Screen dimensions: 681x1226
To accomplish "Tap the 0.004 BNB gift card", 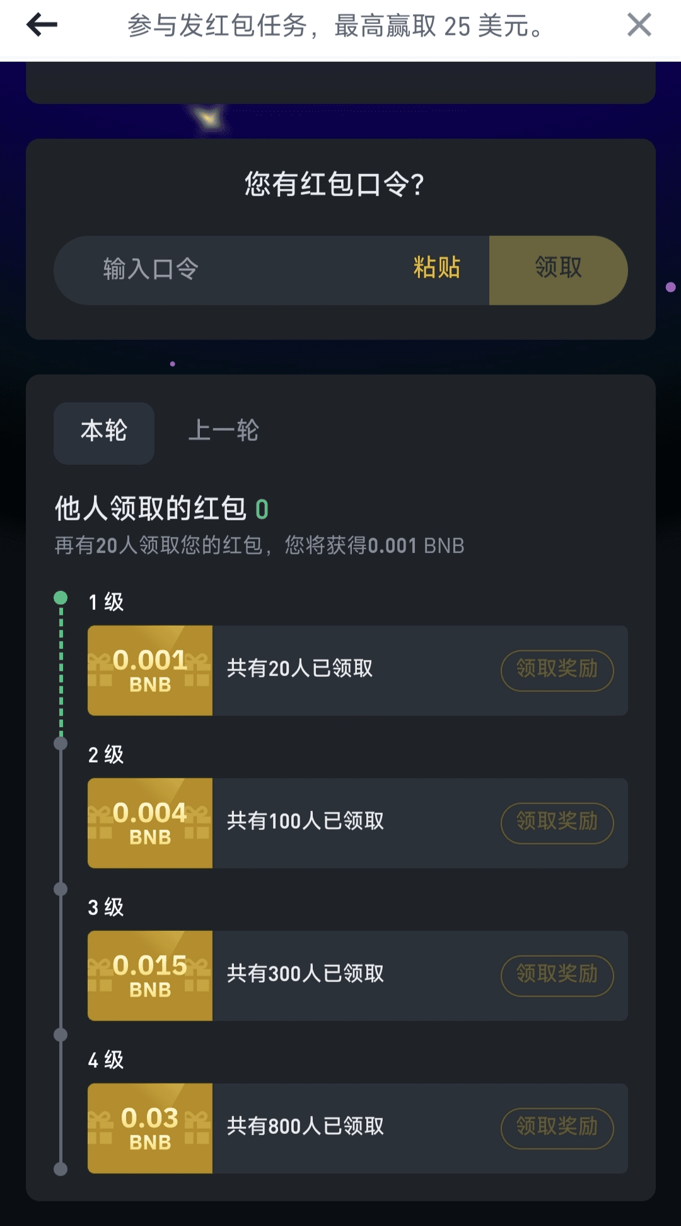I will click(x=150, y=823).
